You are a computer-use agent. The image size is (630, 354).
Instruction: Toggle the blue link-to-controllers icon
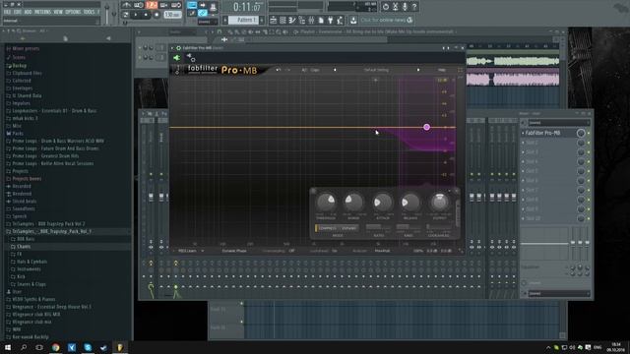coord(203,13)
